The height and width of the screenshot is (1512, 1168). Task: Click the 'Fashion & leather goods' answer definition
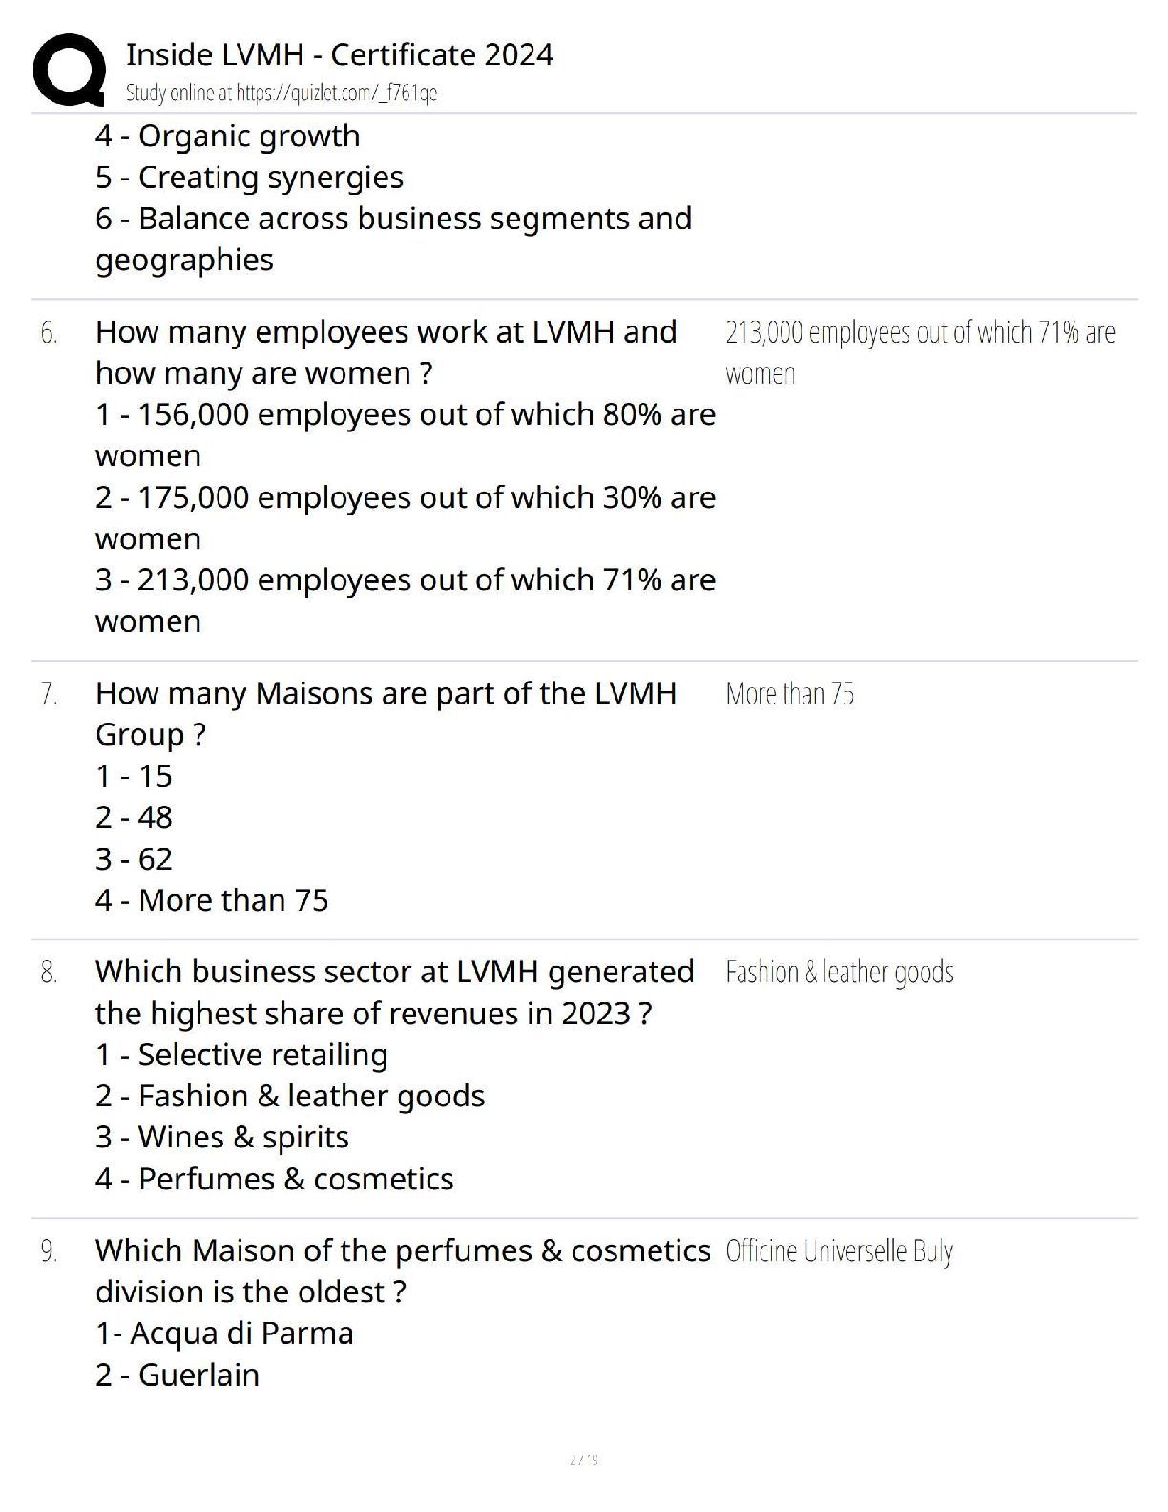tap(840, 973)
